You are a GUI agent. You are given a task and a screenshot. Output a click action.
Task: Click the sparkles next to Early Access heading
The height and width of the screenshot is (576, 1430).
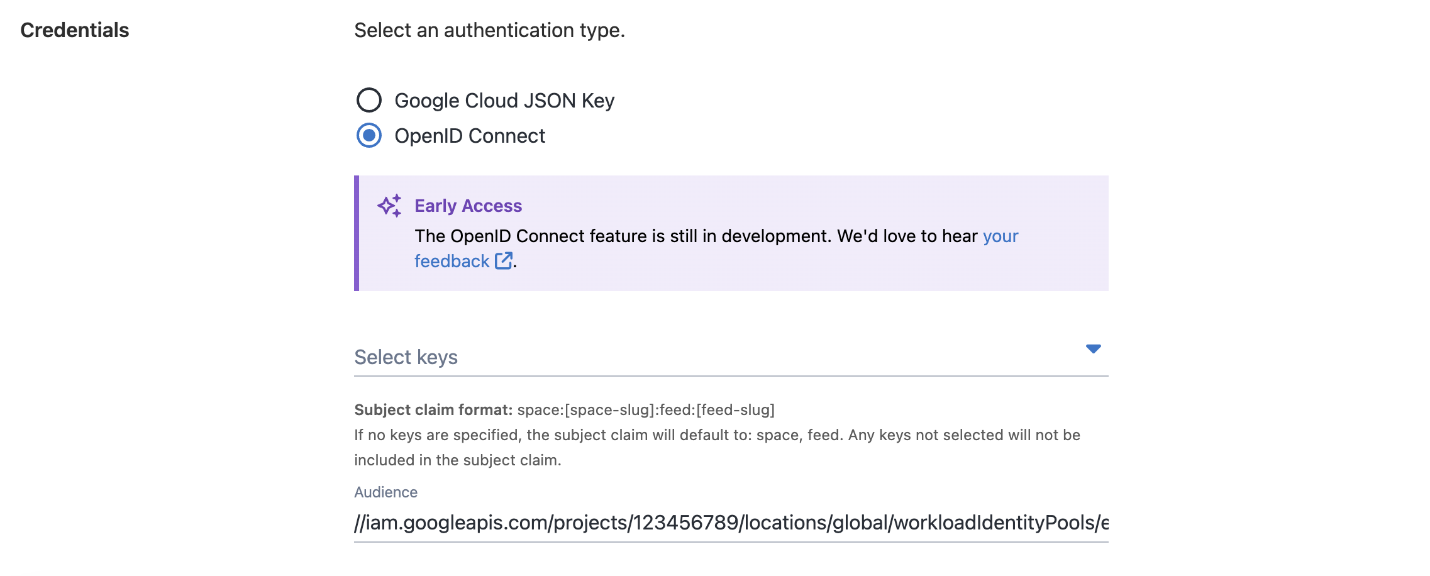tap(390, 205)
